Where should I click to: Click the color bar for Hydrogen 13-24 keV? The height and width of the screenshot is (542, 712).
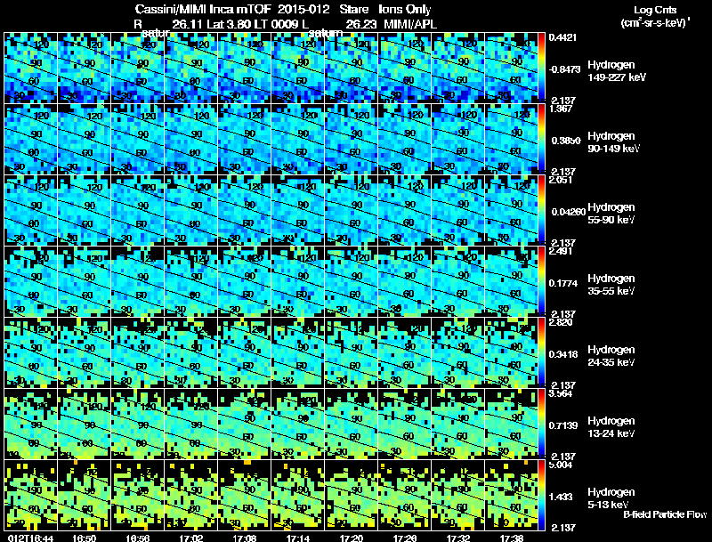[x=541, y=424]
